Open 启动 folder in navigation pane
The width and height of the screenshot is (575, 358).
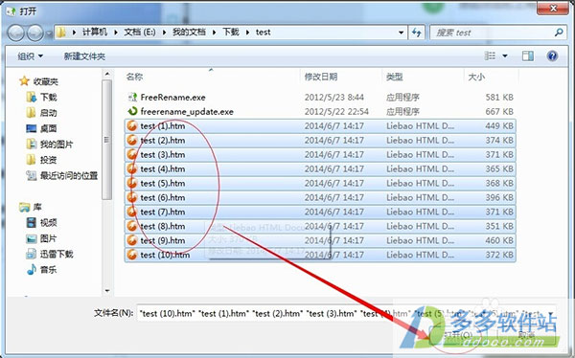(x=48, y=113)
